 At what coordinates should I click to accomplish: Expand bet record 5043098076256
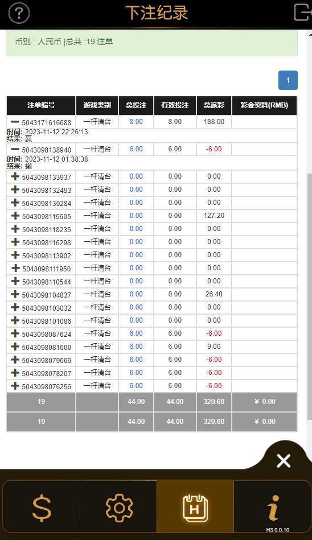pyautogui.click(x=15, y=386)
